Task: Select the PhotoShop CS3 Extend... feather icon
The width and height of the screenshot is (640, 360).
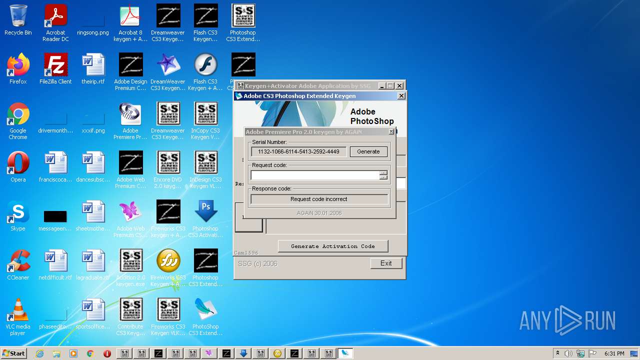Action: (205, 317)
